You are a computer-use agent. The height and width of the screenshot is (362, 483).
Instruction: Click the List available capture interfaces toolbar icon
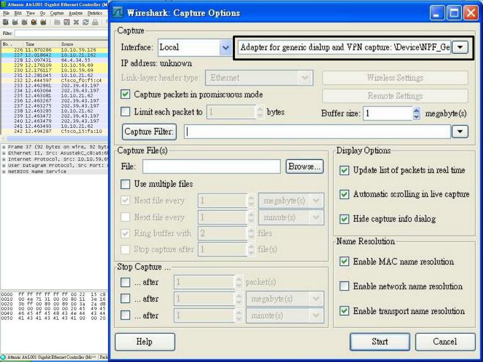(5, 22)
